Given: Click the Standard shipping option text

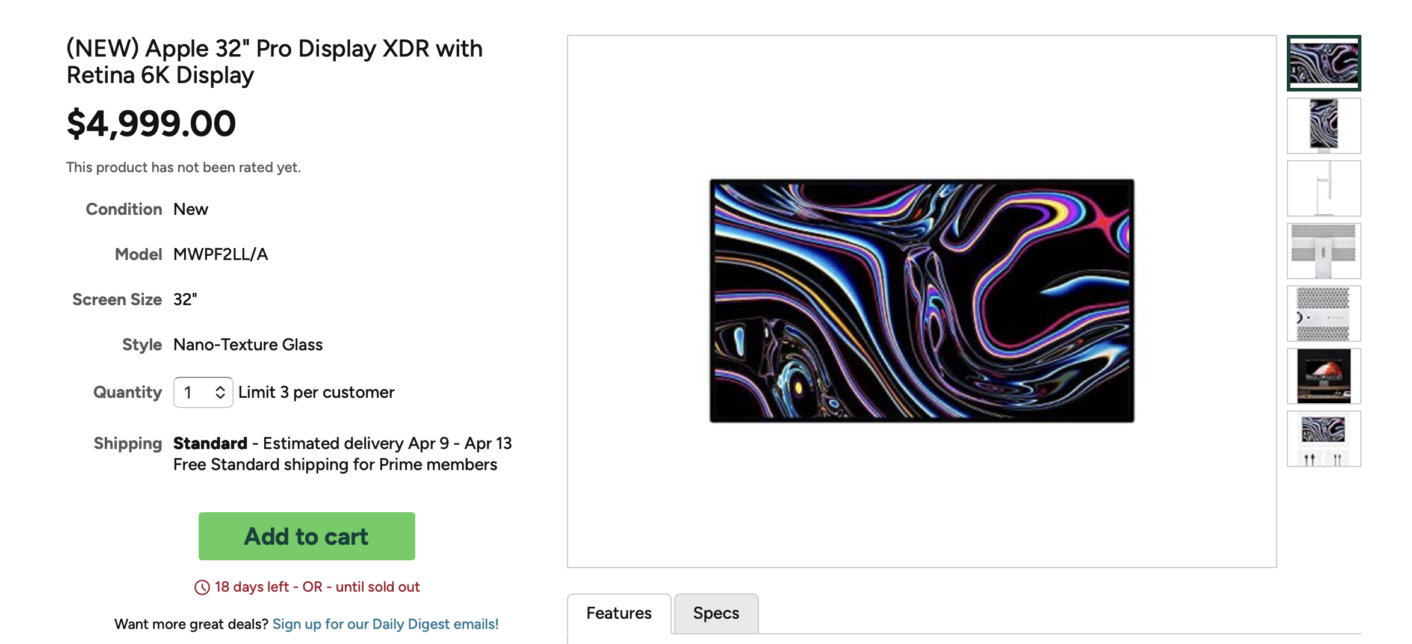Looking at the screenshot, I should click(x=210, y=444).
